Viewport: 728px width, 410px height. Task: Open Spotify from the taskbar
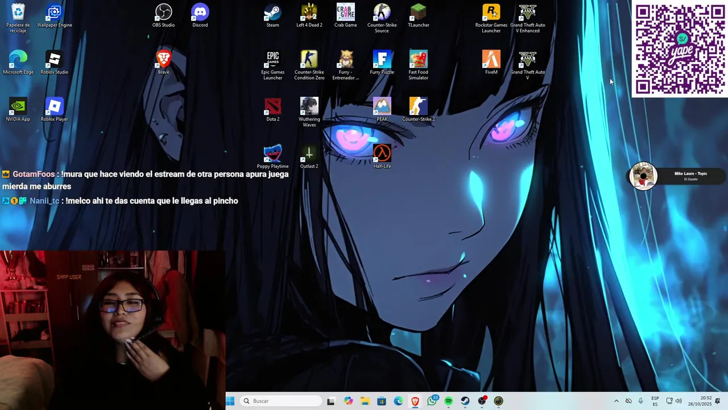[x=449, y=401]
